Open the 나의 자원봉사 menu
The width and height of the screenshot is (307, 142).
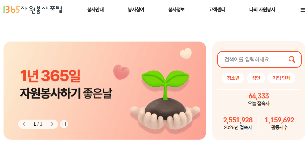(262, 10)
